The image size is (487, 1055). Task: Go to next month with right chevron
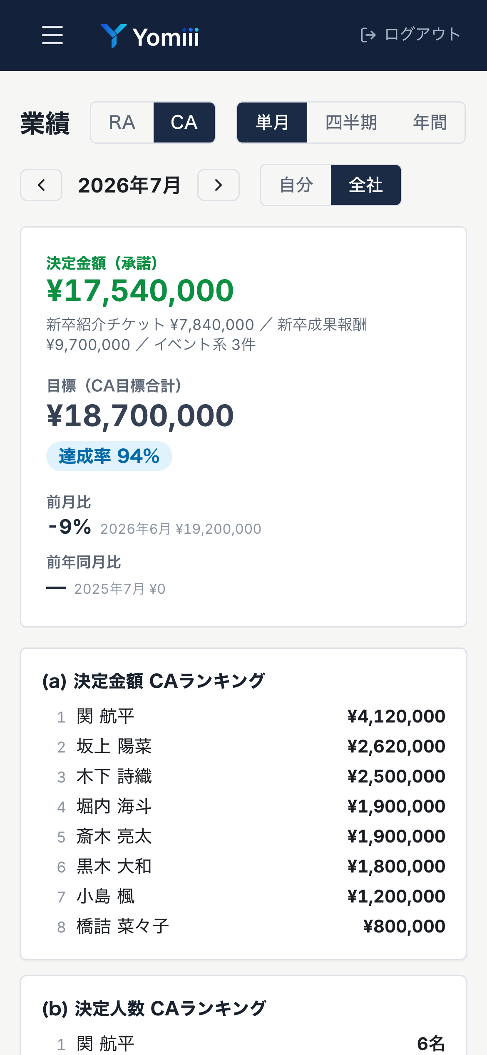click(x=219, y=185)
